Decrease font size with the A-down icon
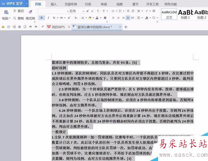The image size is (208, 161). click(92, 11)
